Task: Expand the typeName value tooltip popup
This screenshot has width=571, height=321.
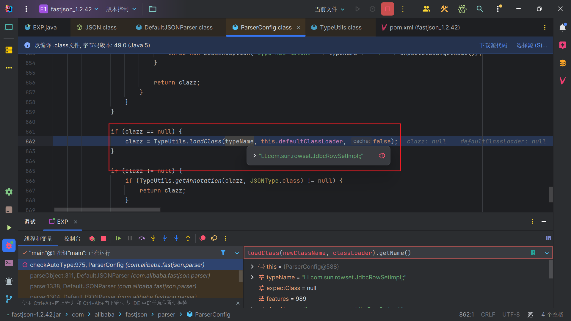Action: pos(255,156)
